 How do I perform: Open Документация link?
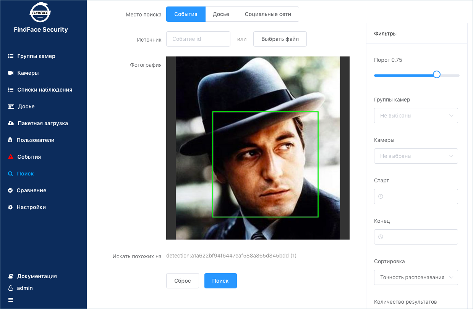coord(37,276)
